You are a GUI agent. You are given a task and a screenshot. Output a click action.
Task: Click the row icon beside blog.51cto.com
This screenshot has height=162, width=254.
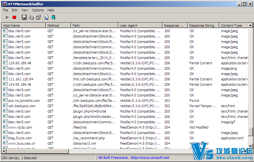pyautogui.click(x=5, y=138)
